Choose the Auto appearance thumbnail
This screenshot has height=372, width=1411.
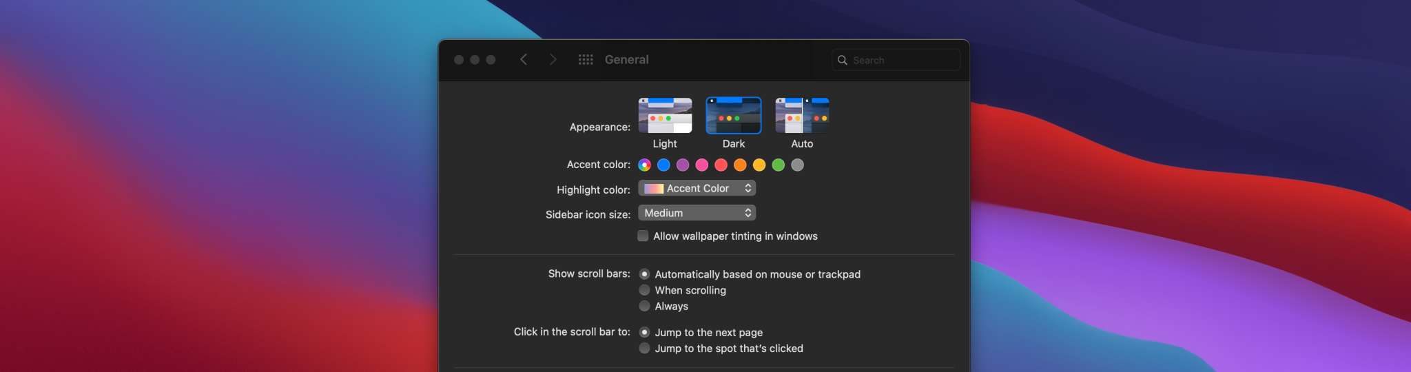coord(802,116)
